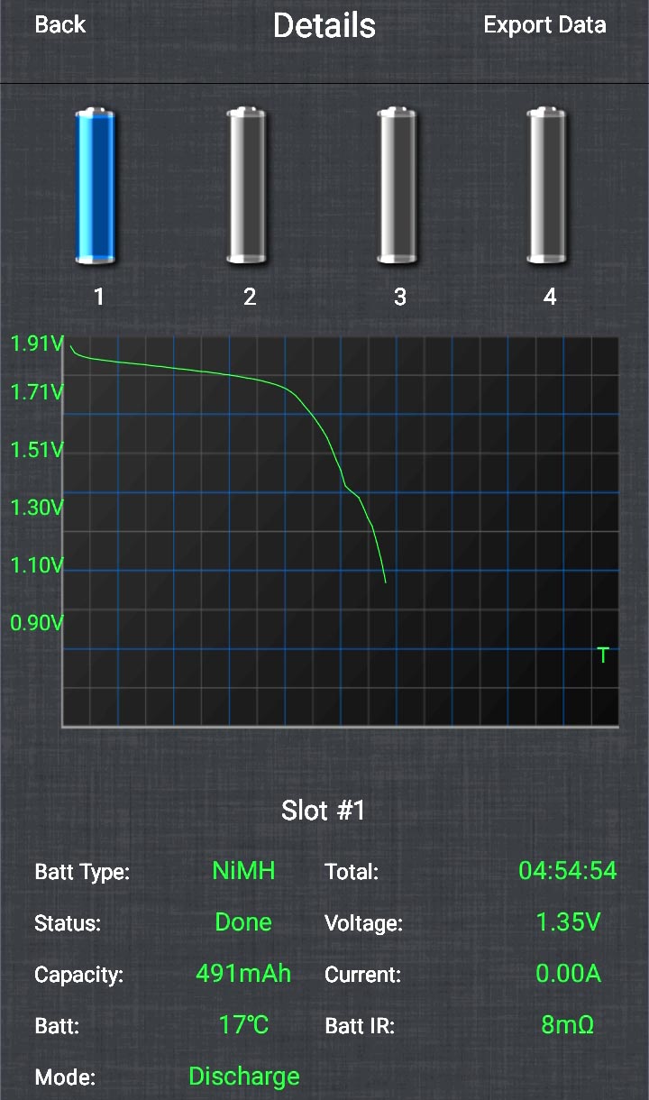Tap the Back button

pyautogui.click(x=60, y=25)
